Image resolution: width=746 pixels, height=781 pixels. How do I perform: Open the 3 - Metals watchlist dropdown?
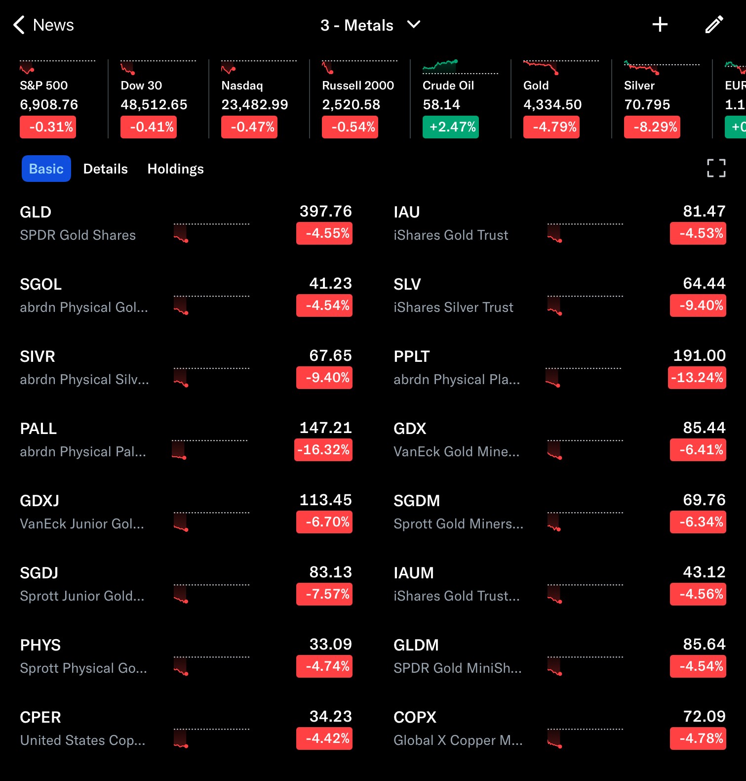click(x=370, y=25)
